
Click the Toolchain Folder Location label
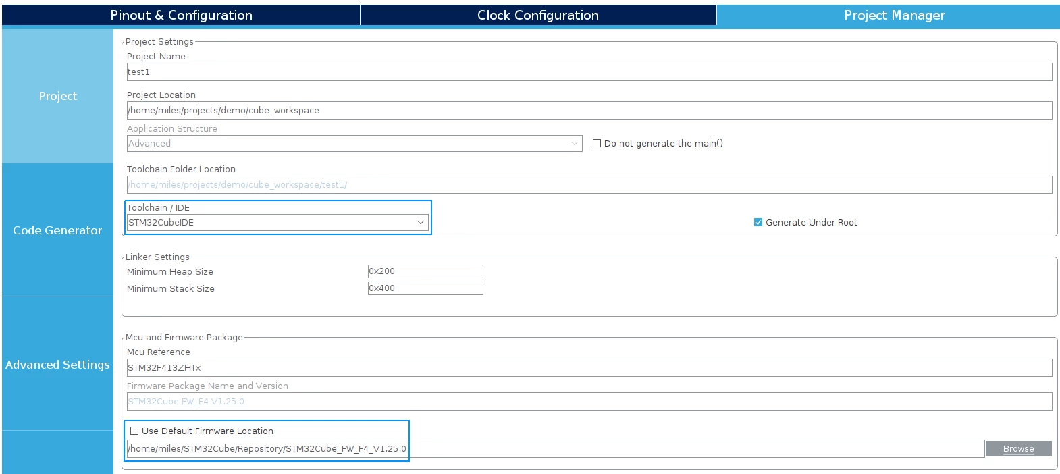[181, 169]
